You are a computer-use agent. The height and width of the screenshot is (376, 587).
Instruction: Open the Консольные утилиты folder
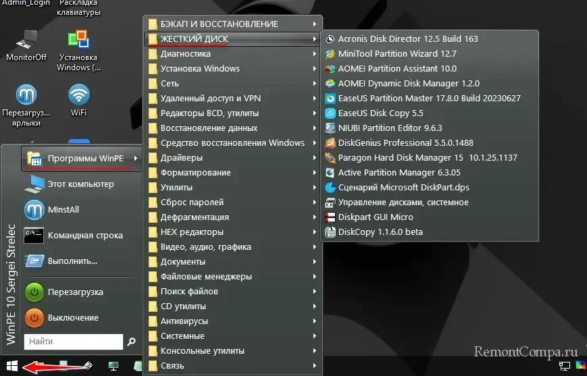233,351
